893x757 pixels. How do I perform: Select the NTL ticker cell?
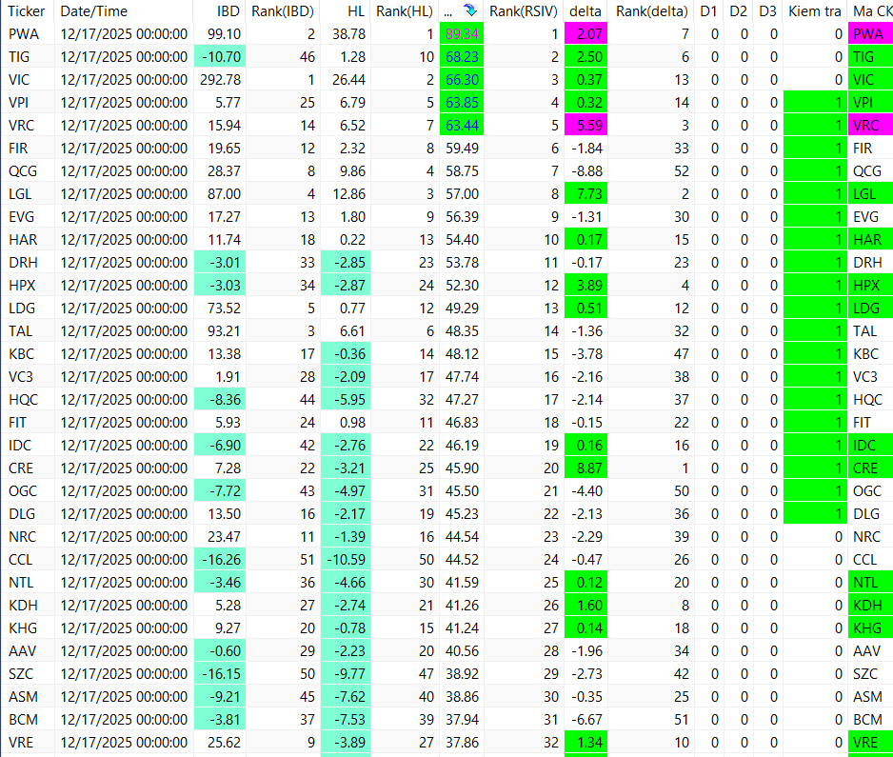pos(29,583)
